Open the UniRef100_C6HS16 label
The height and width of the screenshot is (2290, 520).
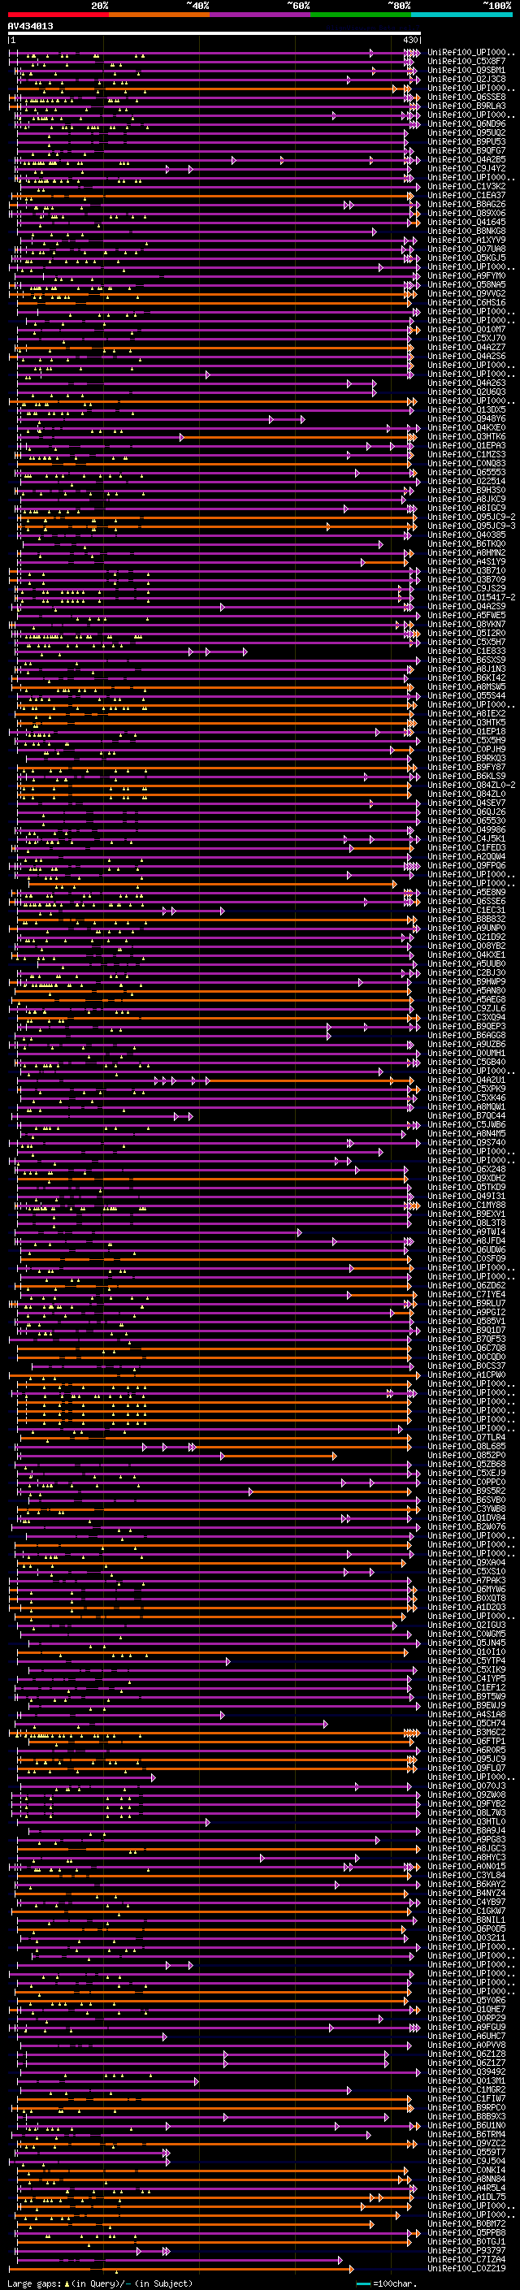(466, 303)
